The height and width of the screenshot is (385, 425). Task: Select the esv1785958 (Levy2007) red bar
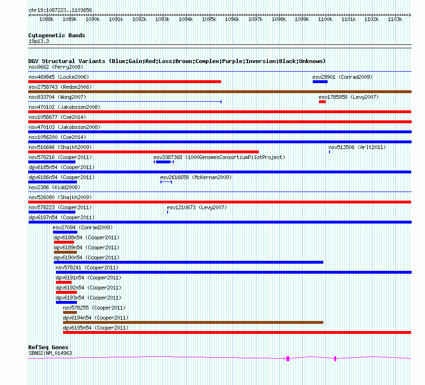pos(322,102)
